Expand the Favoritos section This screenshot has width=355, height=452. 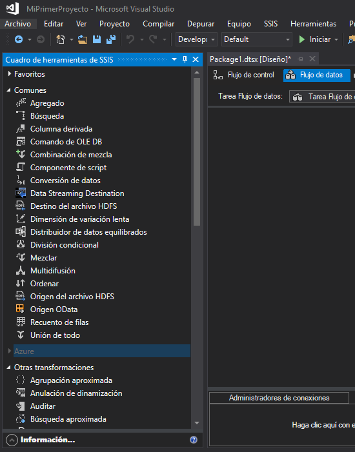click(9, 74)
